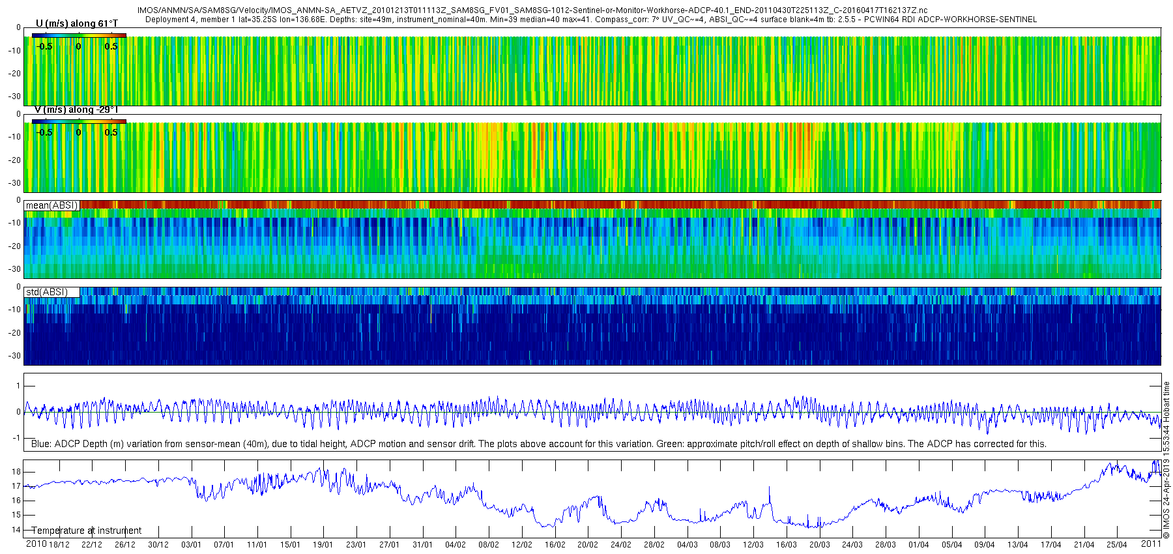This screenshot has height=554, width=1173.
Task: Click the 'V (m/s) along -29°T' title
Action: pyautogui.click(x=76, y=109)
